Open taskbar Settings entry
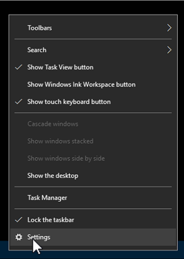The height and width of the screenshot is (259, 184). click(x=93, y=237)
